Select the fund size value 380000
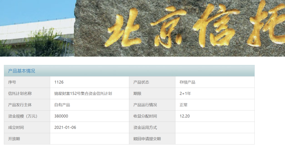This screenshot has height=150, width=285. click(61, 116)
